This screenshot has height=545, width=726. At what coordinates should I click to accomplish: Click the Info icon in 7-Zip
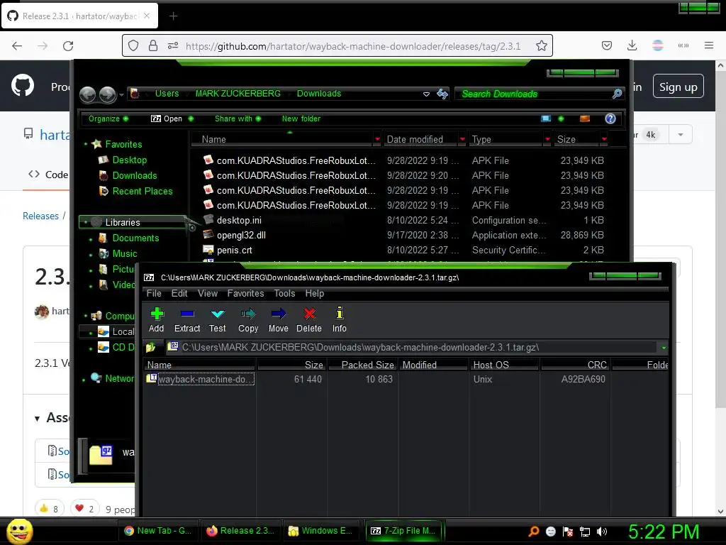340,313
